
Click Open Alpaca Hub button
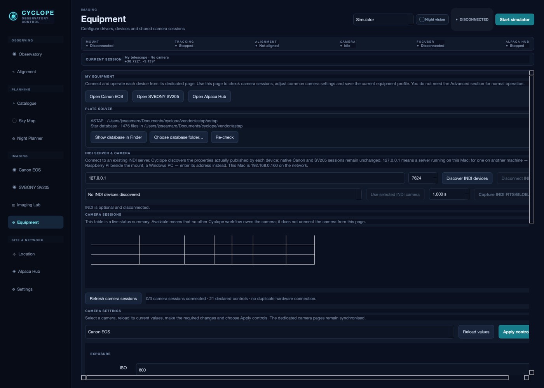(x=209, y=97)
